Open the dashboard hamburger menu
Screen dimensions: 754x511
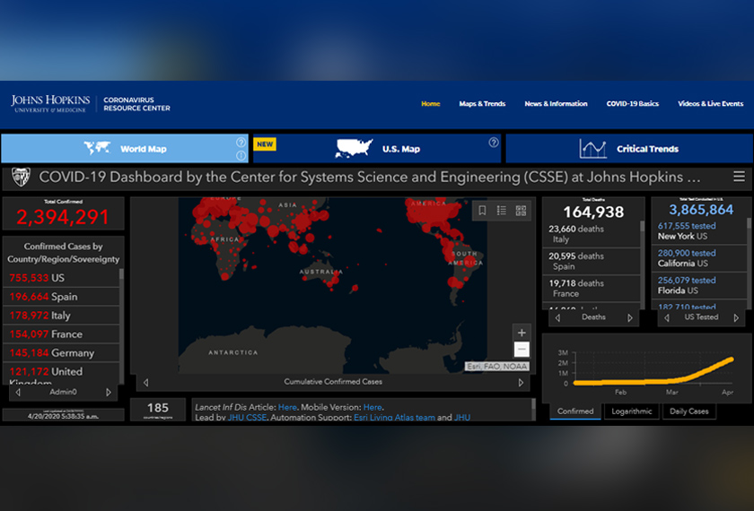[x=739, y=177]
